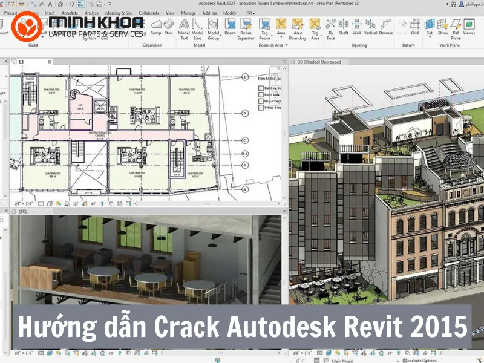Open the philippe.b user account menu

[x=471, y=4]
